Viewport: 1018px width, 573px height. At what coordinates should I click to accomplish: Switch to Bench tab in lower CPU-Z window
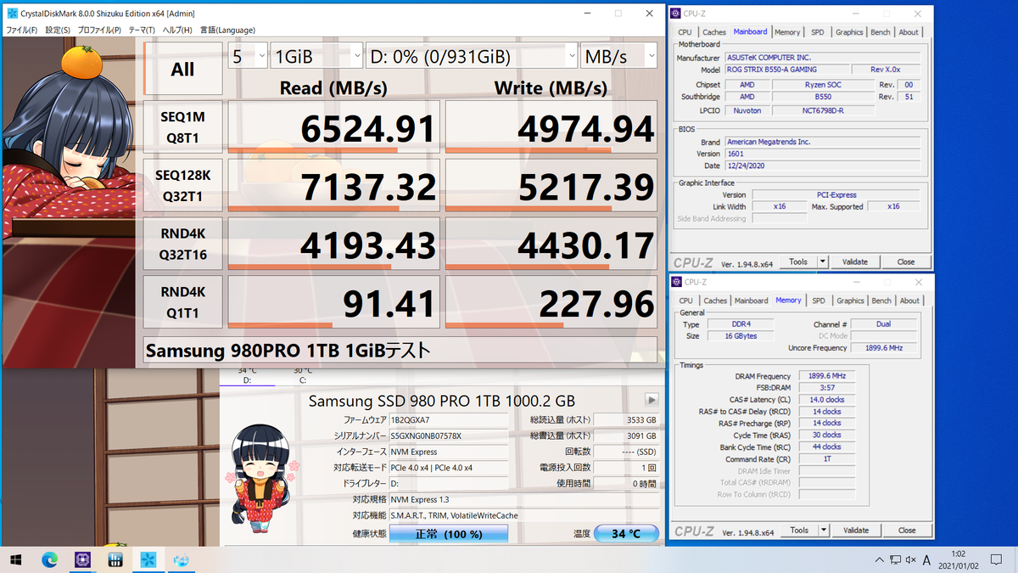[881, 301]
